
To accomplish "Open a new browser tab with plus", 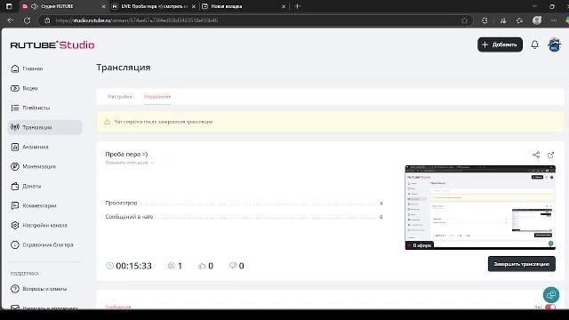I will coord(297,6).
